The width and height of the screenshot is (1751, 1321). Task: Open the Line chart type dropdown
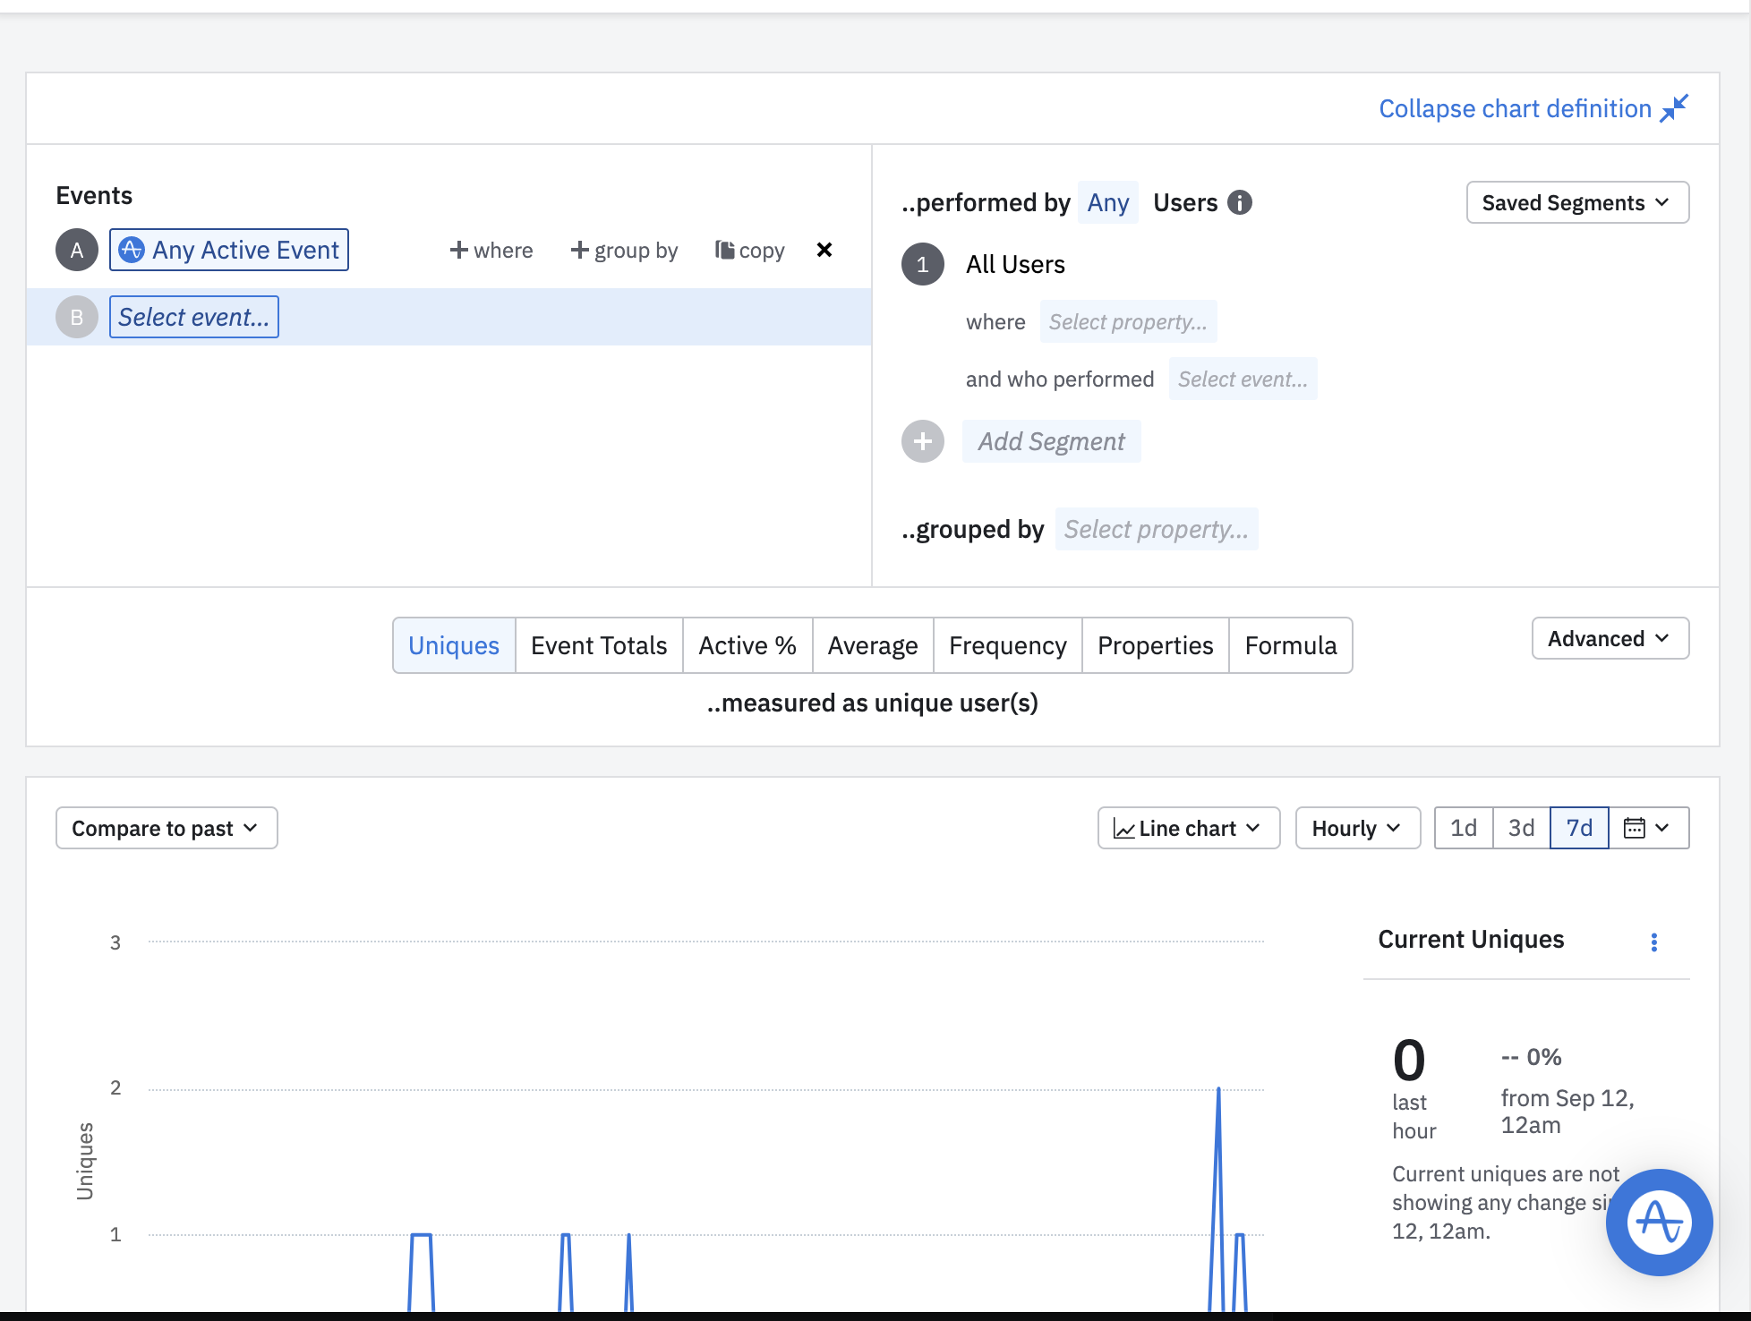coord(1188,828)
